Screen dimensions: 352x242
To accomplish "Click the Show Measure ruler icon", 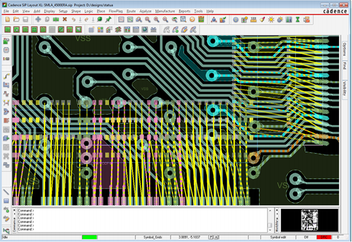I will click(x=253, y=20).
